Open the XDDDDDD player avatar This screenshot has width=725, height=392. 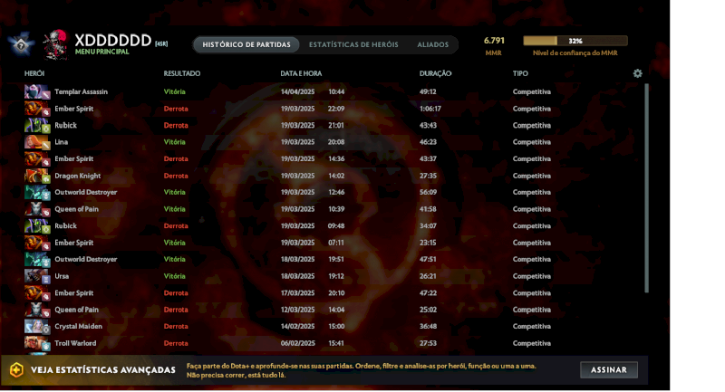[x=55, y=44]
